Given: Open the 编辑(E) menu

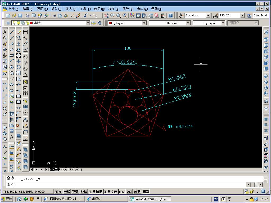Looking at the screenshot, I should coord(28,9).
